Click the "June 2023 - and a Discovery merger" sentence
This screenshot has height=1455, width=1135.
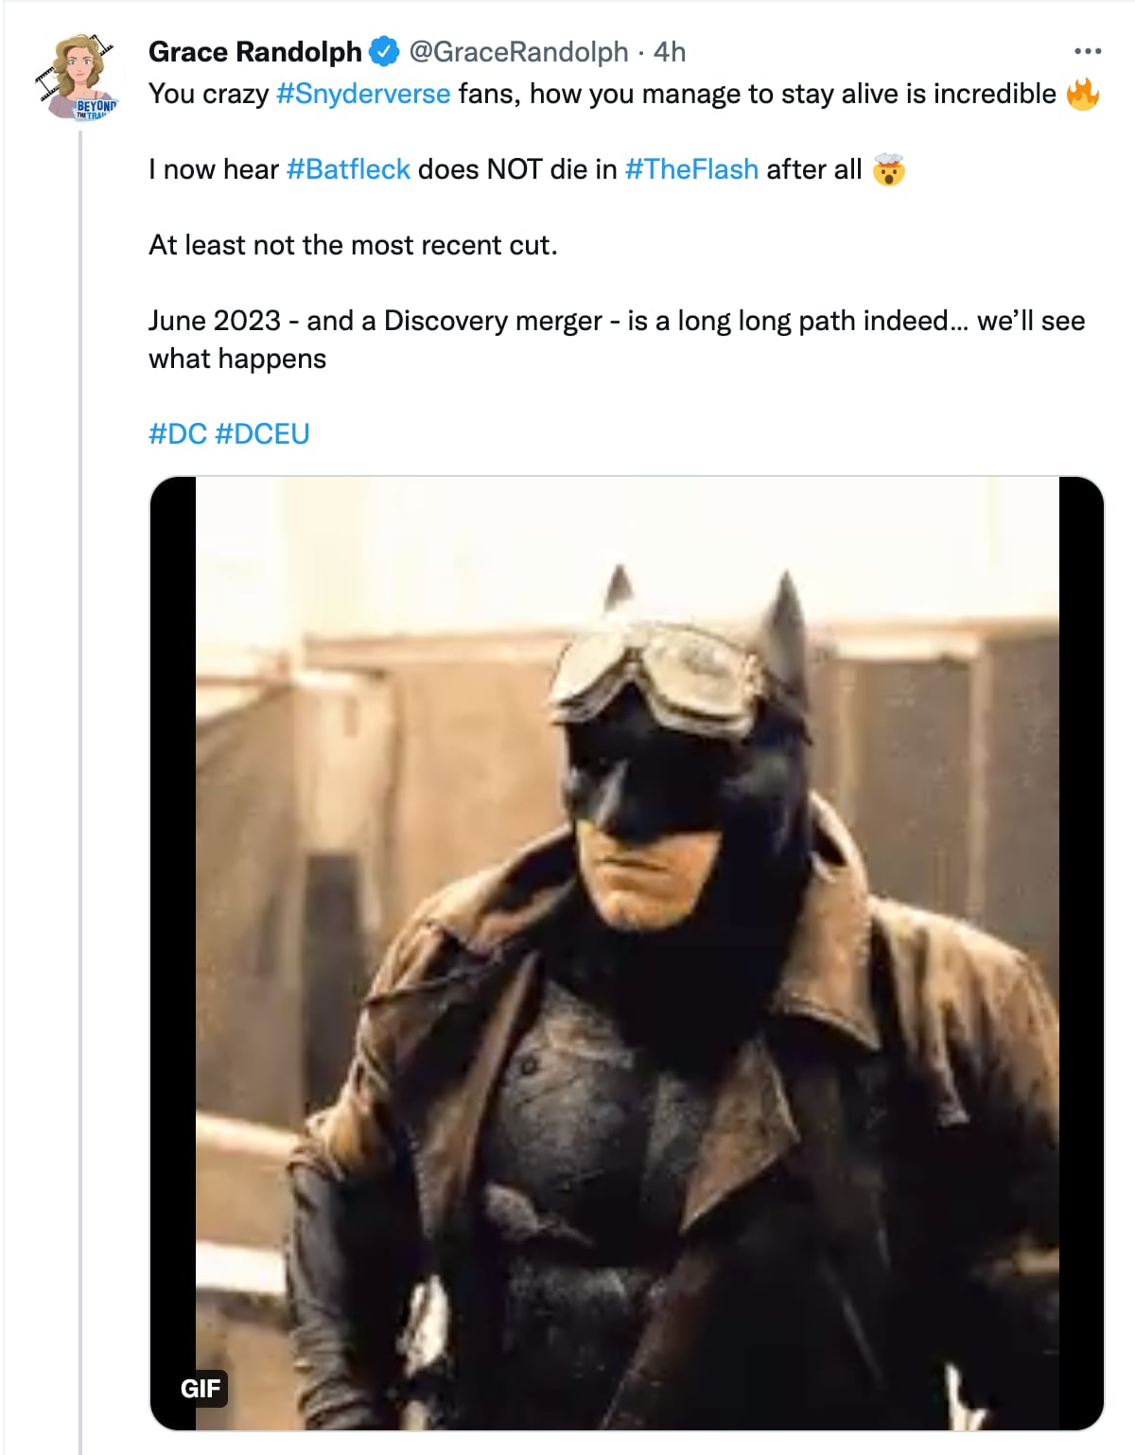378,321
